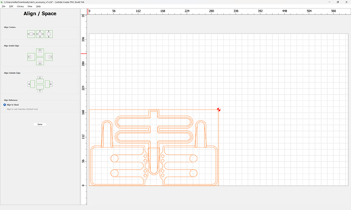Viewport: 351px width, 210px height.
Task: Align outside edge to right side
Action: [x=48, y=84]
